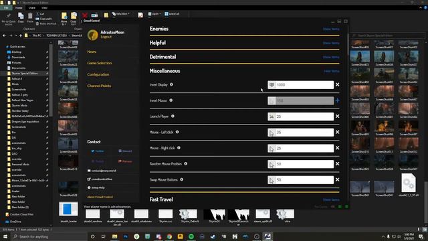Open Spotify from the taskbar

click(191, 236)
